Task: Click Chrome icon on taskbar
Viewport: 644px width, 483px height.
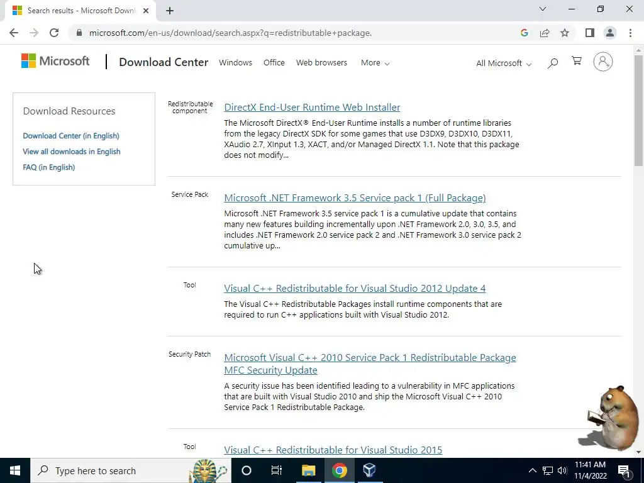Action: (x=339, y=470)
